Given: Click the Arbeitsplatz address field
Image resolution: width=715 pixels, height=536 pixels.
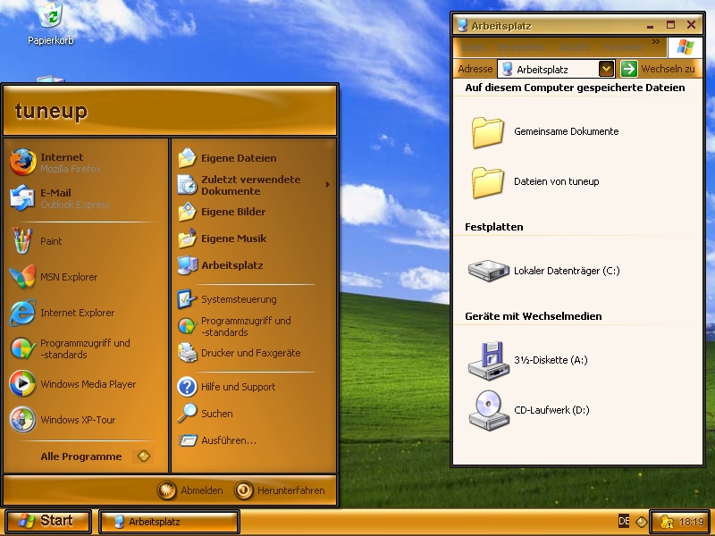Looking at the screenshot, I should [556, 69].
